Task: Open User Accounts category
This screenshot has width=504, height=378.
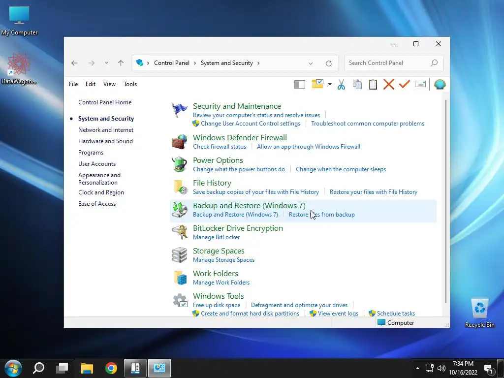Action: point(97,163)
